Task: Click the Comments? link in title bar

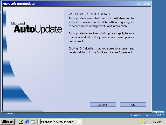Action: 143,4
